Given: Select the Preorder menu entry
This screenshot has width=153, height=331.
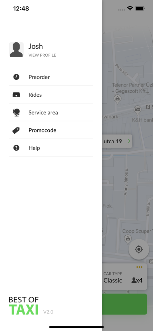Looking at the screenshot, I should [x=51, y=77].
